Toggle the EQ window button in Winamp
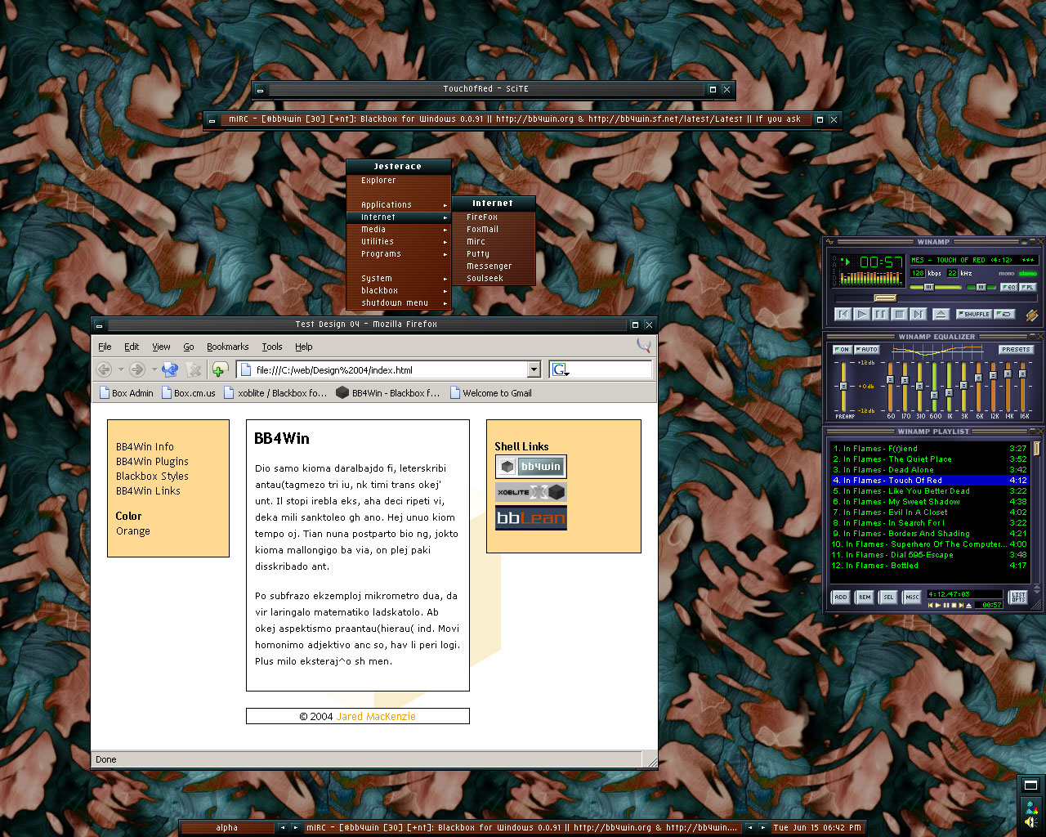Viewport: 1046px width, 837px height. coord(1009,287)
